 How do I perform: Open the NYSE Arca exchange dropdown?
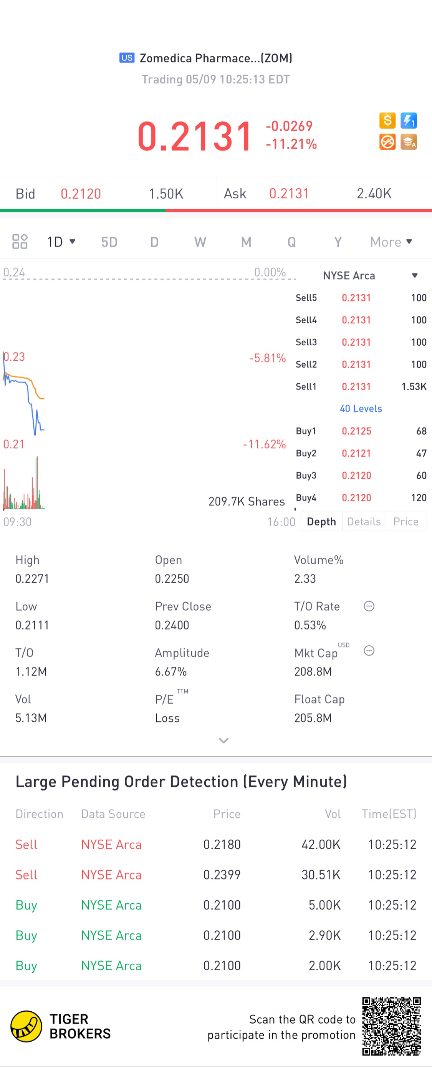[x=370, y=275]
